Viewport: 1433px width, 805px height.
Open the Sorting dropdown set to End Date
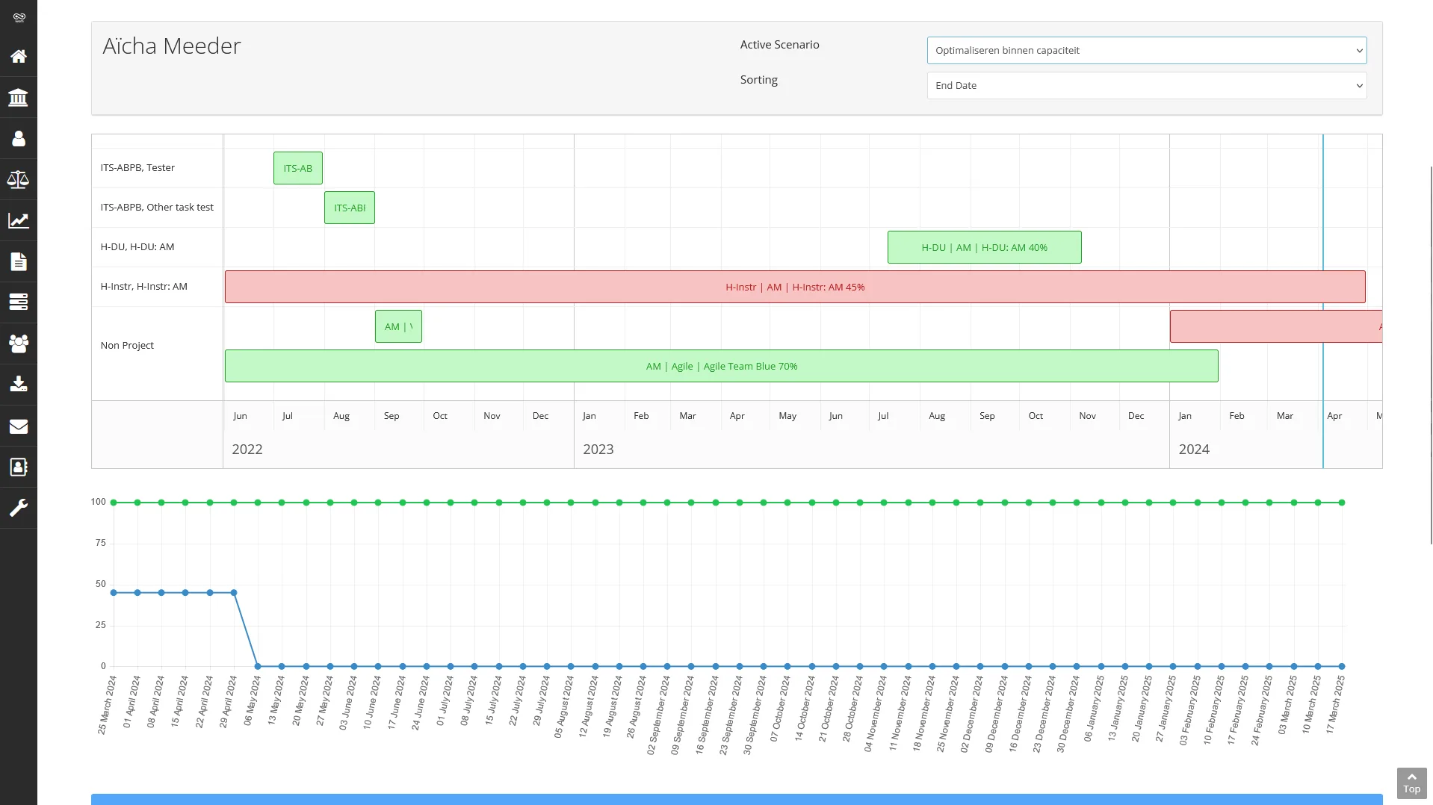1146,85
